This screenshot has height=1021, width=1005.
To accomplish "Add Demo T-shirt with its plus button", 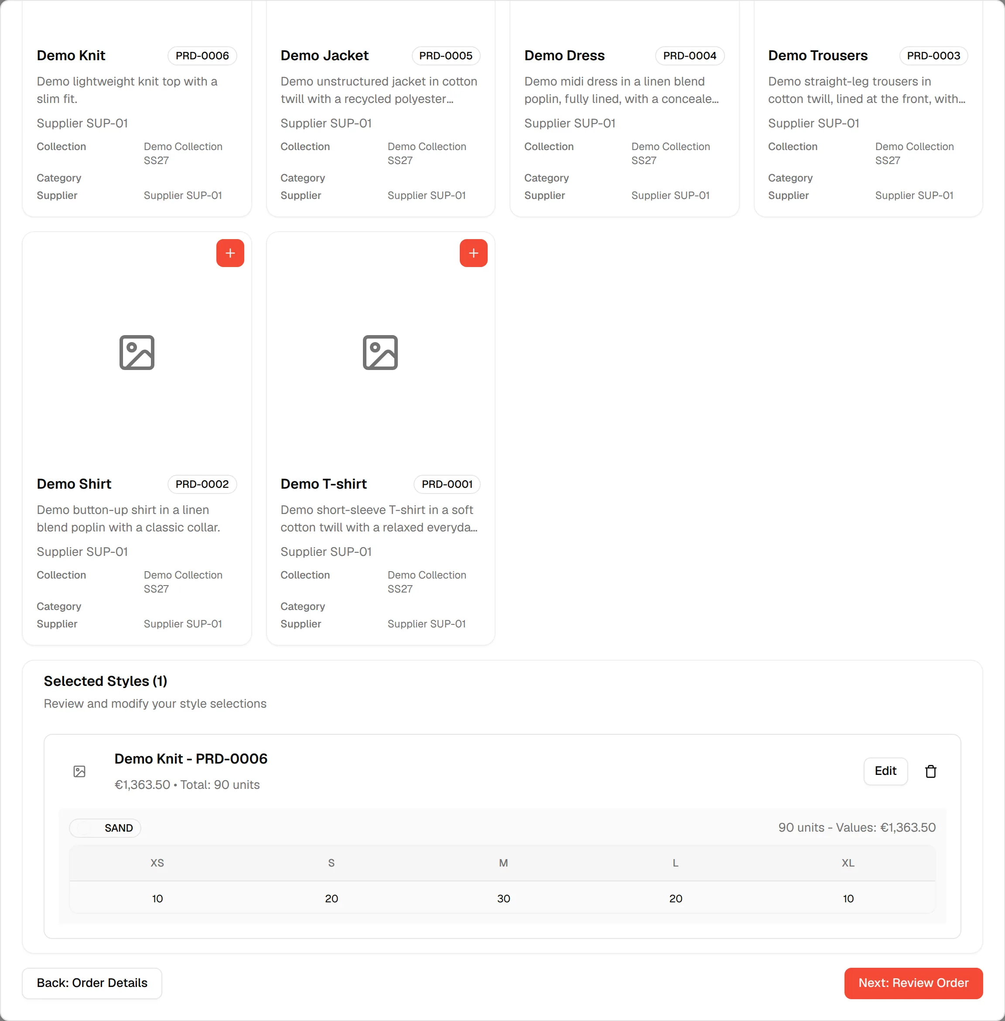I will (473, 253).
